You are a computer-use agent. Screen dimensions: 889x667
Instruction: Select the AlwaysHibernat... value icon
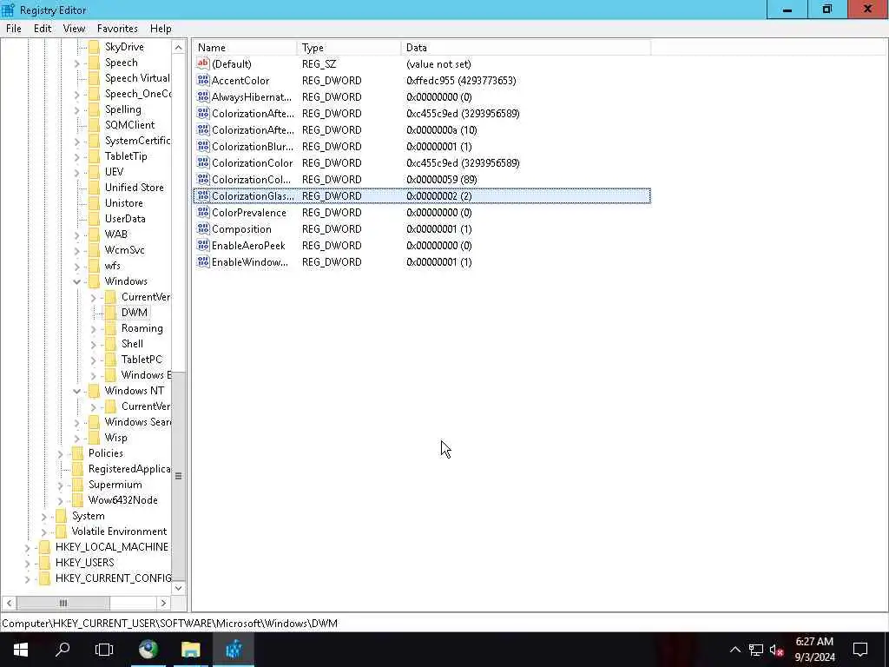(x=203, y=97)
